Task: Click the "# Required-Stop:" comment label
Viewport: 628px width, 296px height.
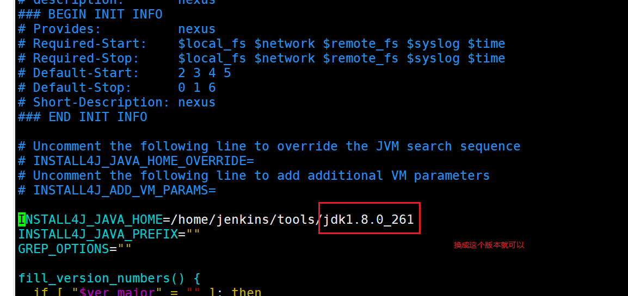Action: pyautogui.click(x=78, y=58)
